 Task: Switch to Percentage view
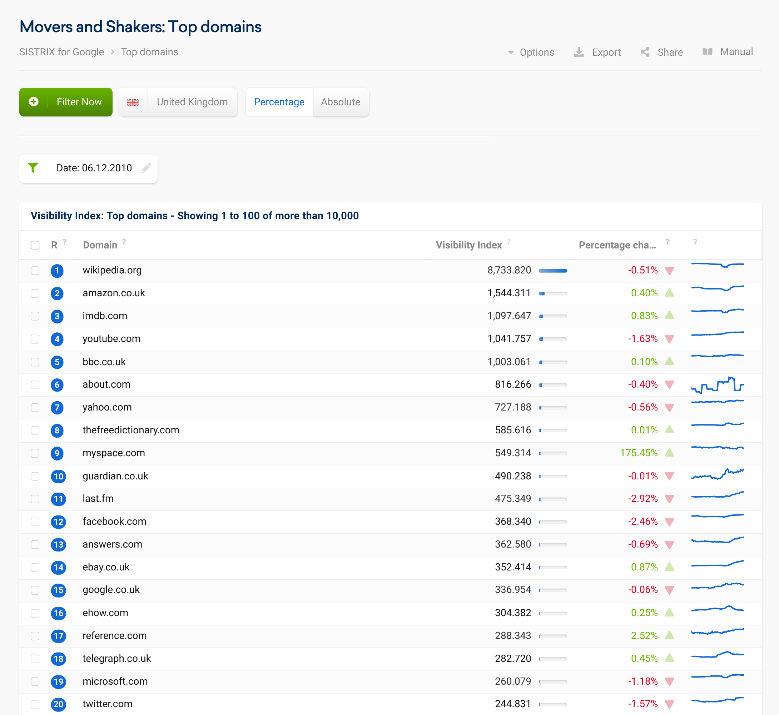(x=279, y=102)
